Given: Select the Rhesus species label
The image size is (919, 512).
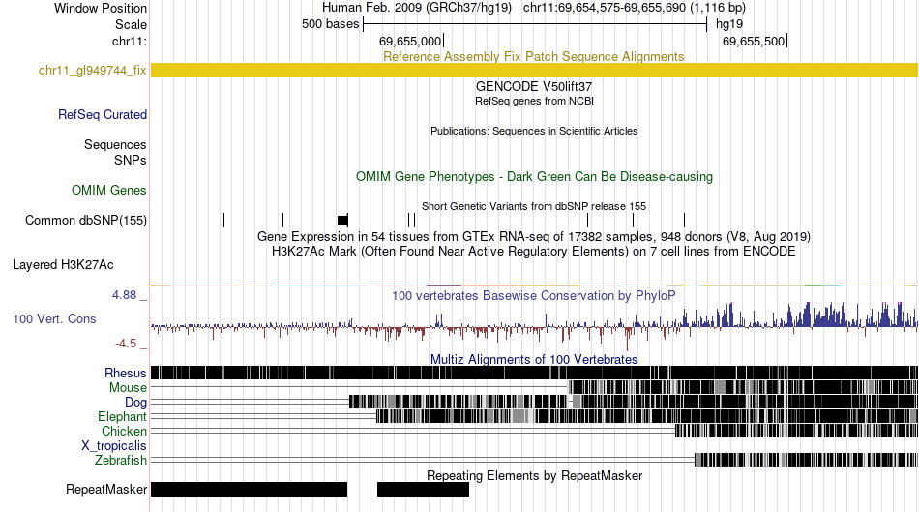Looking at the screenshot, I should click(x=125, y=373).
